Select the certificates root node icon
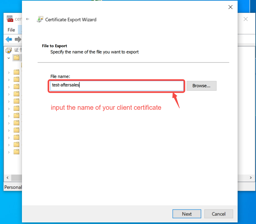Viewport: 256px width, 224px height. (9, 50)
